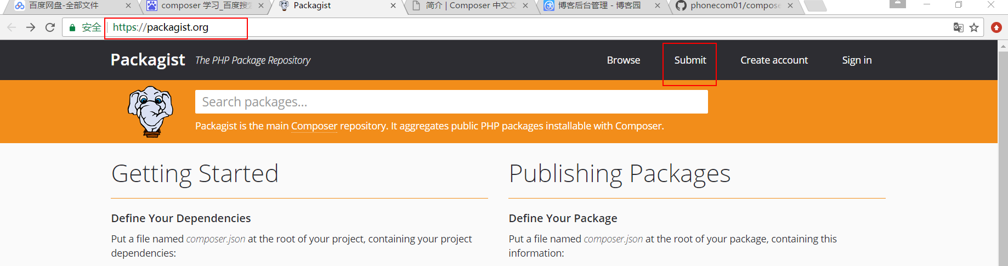This screenshot has height=266, width=1008.
Task: Click the browser forward arrow
Action: click(x=31, y=27)
